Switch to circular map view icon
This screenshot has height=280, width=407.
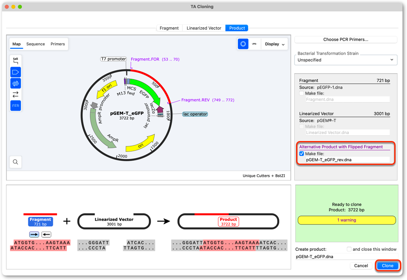point(243,44)
